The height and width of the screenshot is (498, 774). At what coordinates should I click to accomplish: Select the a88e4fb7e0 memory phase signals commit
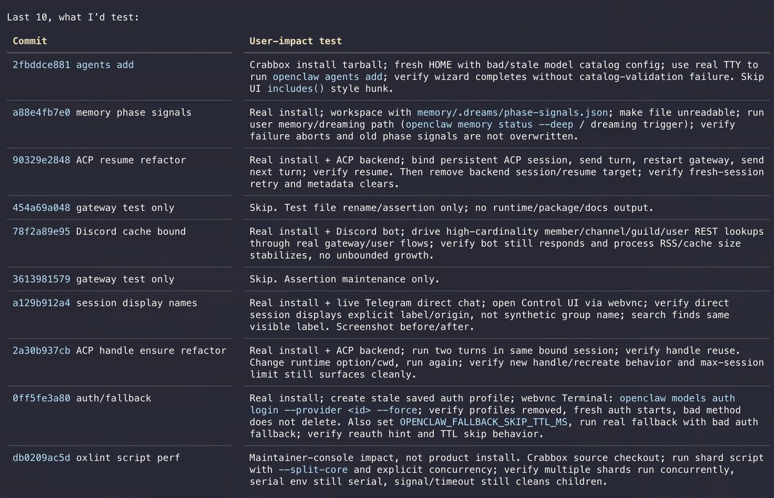[x=102, y=112]
